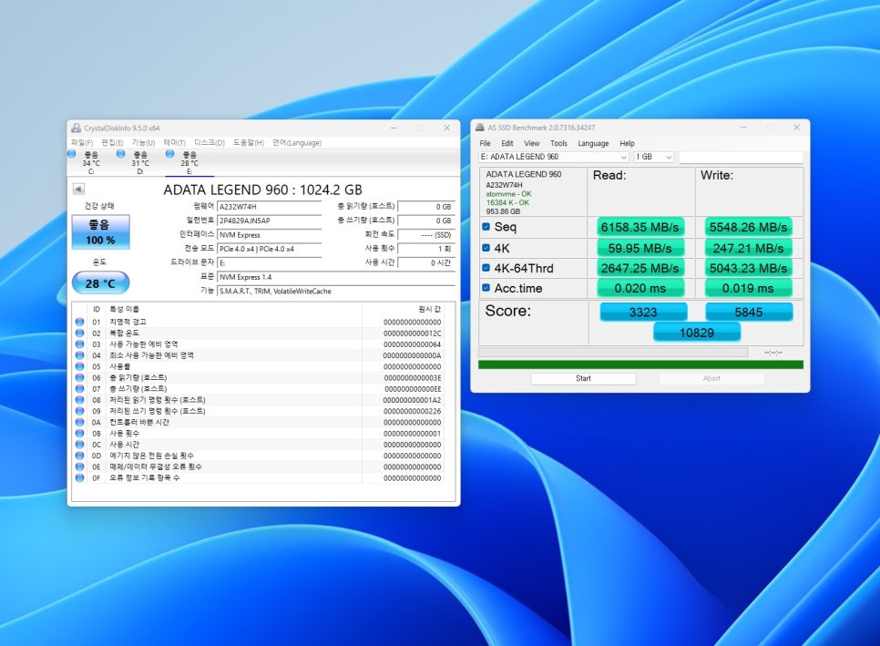This screenshot has height=646, width=880.
Task: Click the AS SSD Benchmark title bar icon
Action: coord(479,128)
